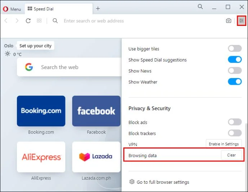Reload the page
Screen dimensions: 248x192
[28, 21]
